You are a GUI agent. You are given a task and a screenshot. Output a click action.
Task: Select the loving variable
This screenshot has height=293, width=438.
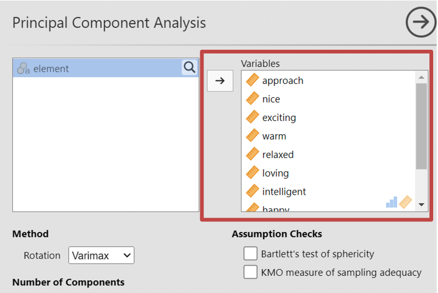coord(275,173)
